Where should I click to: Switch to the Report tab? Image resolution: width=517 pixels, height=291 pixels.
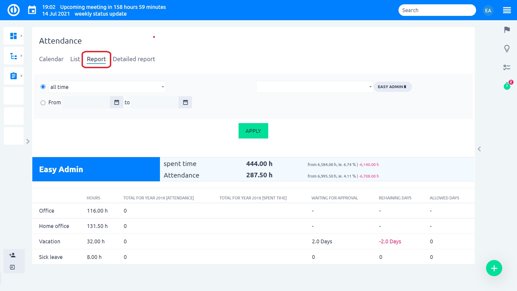96,59
